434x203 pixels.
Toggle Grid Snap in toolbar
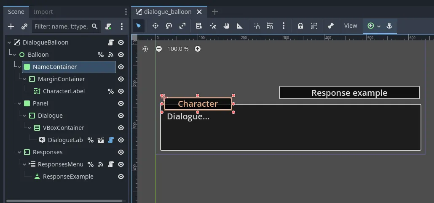pyautogui.click(x=270, y=26)
